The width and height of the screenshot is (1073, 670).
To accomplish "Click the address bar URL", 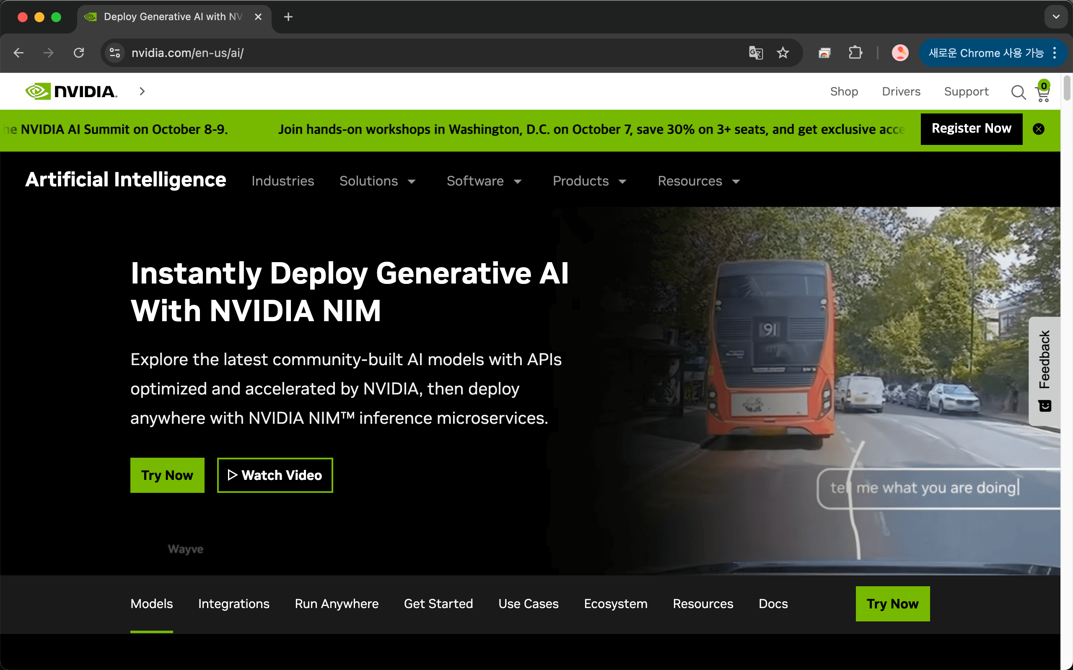I will click(187, 53).
